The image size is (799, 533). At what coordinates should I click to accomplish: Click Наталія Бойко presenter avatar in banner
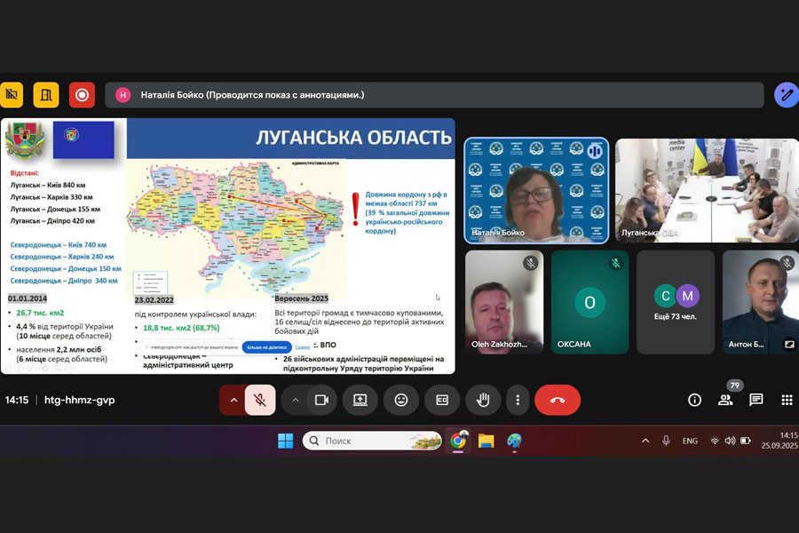tap(123, 95)
